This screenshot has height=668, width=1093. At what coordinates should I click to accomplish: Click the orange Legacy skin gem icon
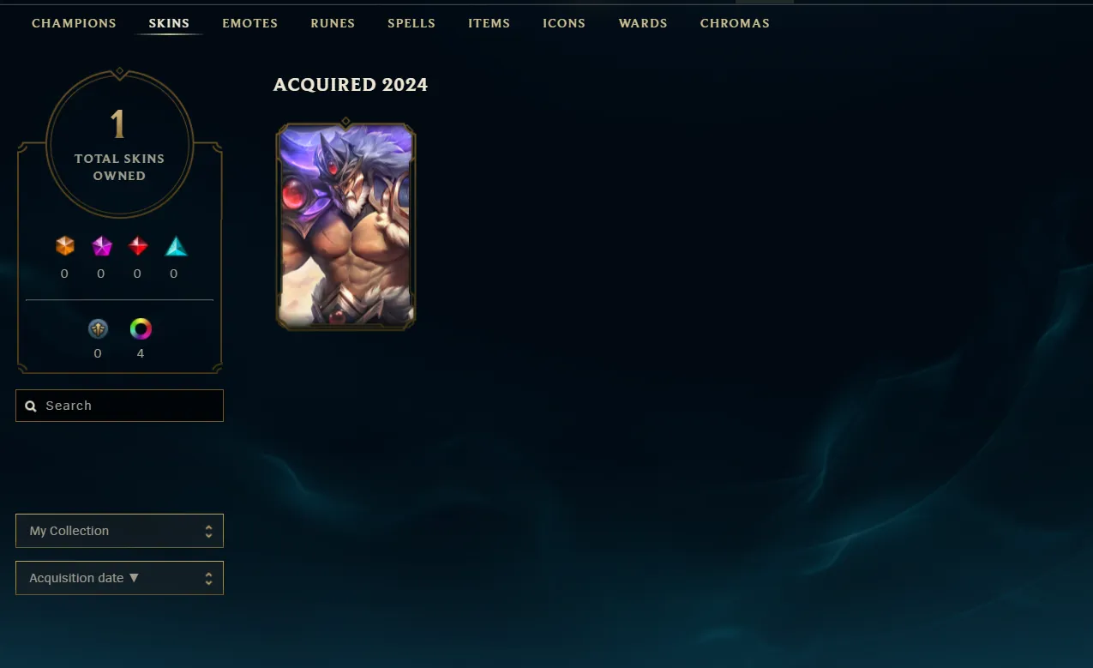click(64, 247)
